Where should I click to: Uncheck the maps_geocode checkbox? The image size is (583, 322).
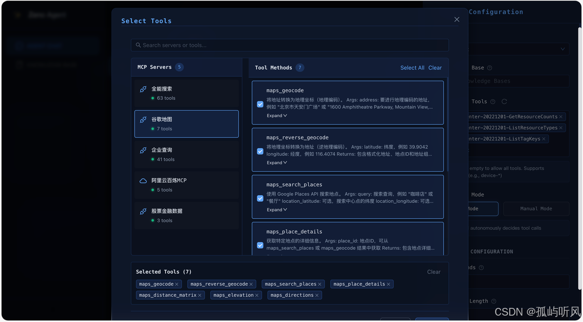pyautogui.click(x=260, y=104)
